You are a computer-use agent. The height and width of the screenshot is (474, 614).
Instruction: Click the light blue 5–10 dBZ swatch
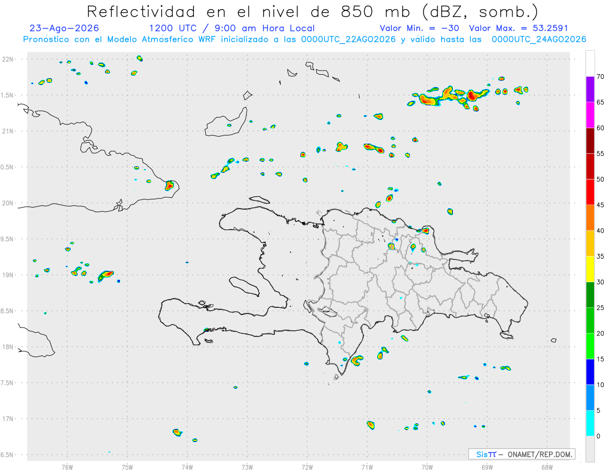click(590, 398)
